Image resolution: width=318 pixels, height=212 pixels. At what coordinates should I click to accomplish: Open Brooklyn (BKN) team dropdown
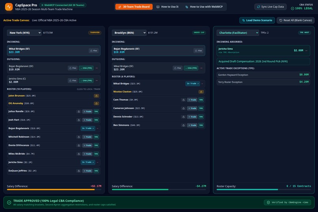(129, 33)
